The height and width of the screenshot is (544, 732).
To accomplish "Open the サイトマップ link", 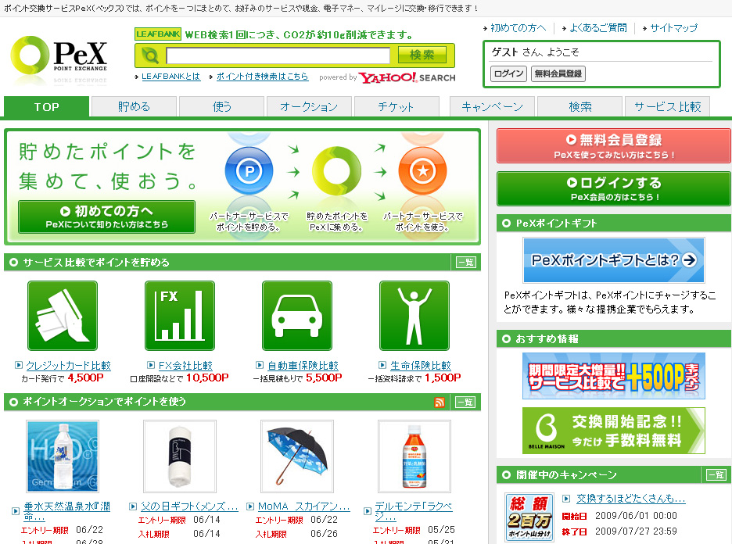I will point(673,28).
